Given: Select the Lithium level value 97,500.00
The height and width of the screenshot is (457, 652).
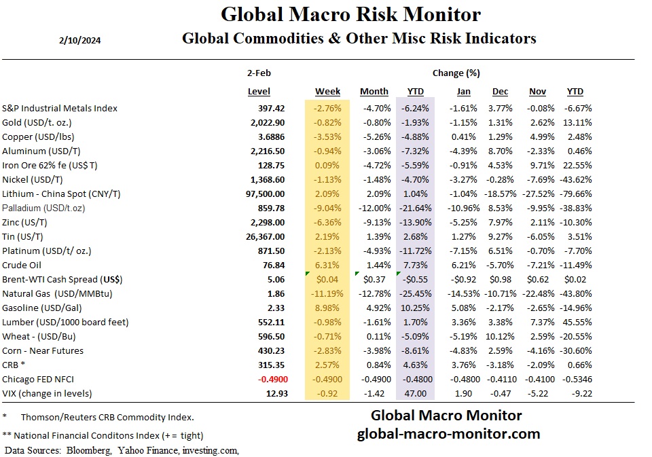Looking at the screenshot, I should (x=264, y=194).
